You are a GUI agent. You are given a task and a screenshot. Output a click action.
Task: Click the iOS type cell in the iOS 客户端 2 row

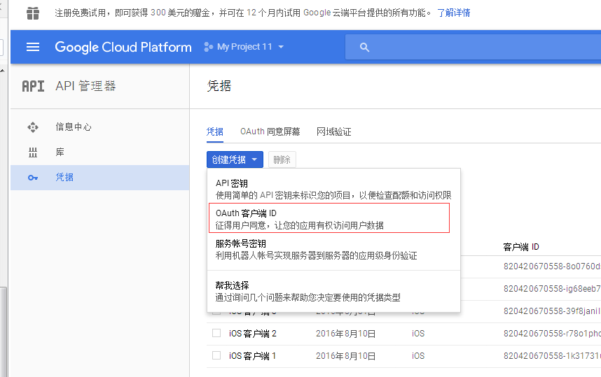tap(418, 334)
